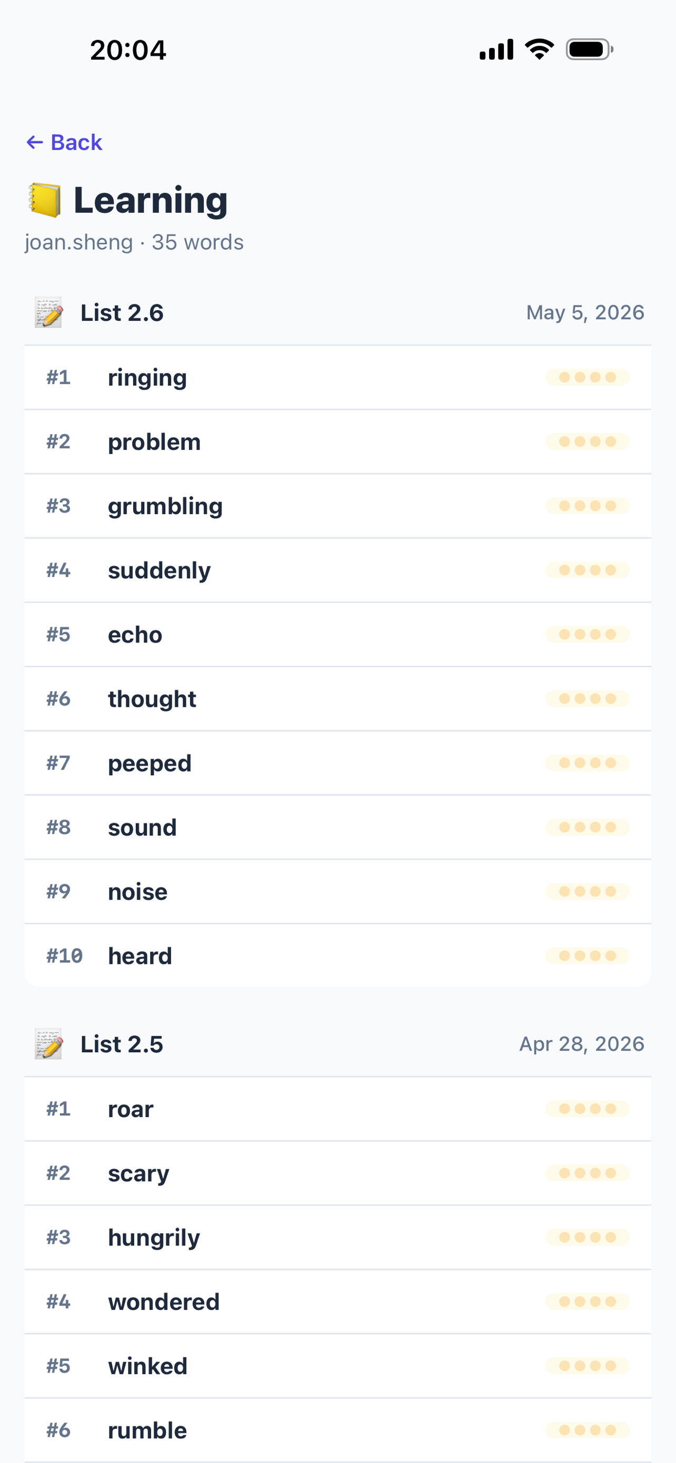
Task: Click the May 5, 2026 date label
Action: [x=585, y=312]
